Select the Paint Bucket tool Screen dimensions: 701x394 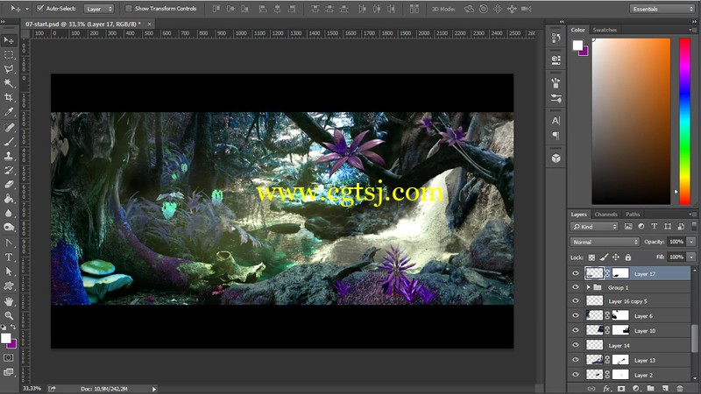pyautogui.click(x=9, y=199)
